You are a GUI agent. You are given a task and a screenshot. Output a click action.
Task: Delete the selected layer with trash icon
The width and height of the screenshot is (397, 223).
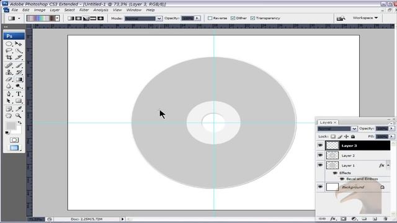click(385, 219)
